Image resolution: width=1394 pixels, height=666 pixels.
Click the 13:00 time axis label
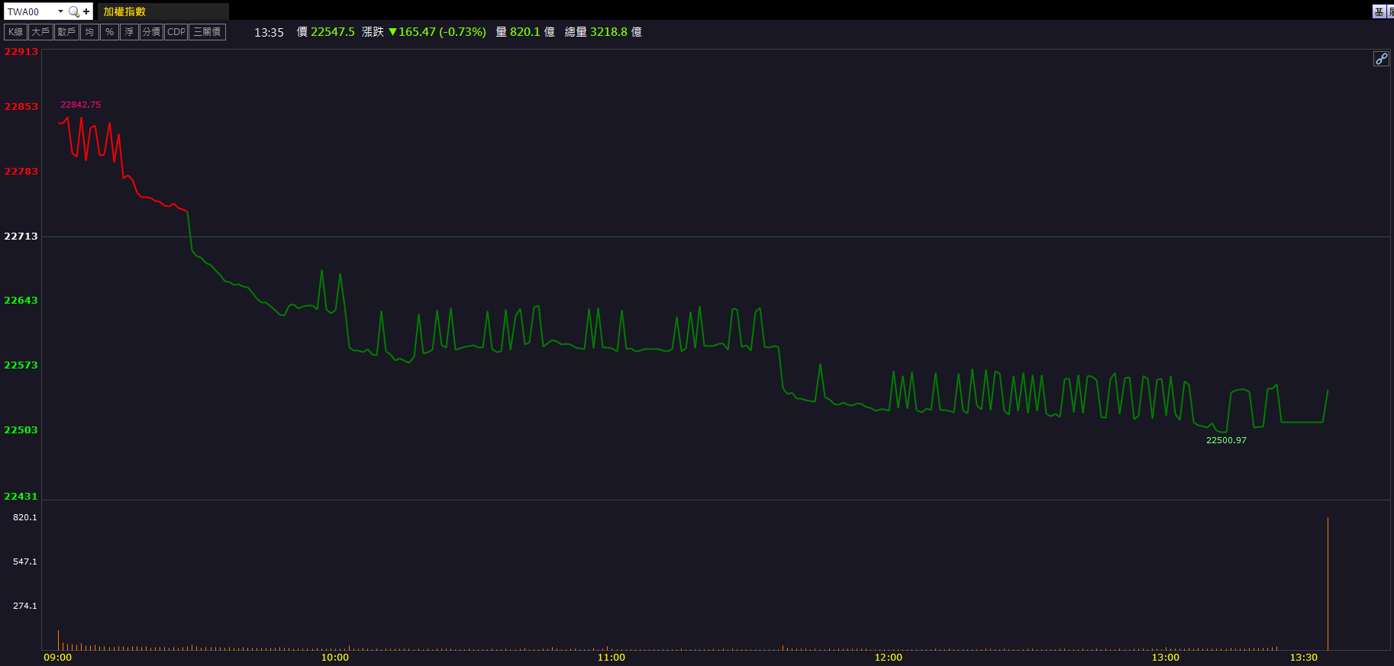[x=1166, y=658]
